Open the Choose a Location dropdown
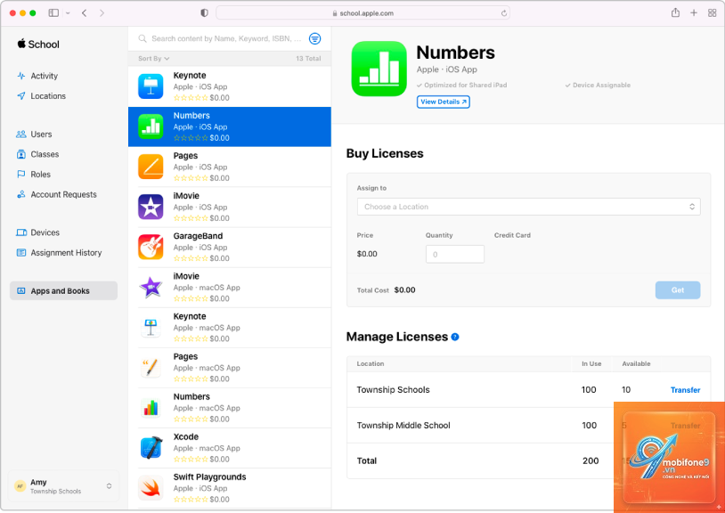Screen dimensions: 725x513 pos(528,207)
